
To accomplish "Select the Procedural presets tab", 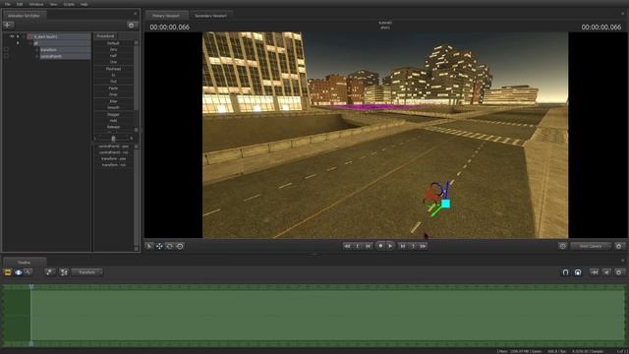I will click(x=105, y=36).
